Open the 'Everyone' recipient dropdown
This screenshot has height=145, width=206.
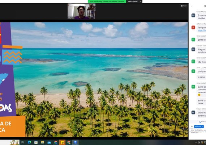pyautogui.click(x=199, y=127)
